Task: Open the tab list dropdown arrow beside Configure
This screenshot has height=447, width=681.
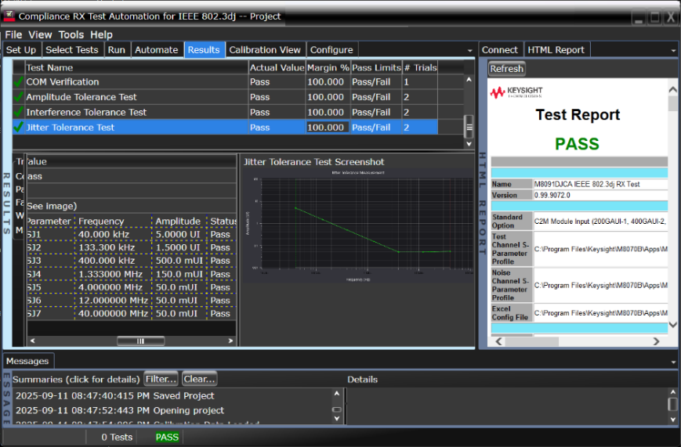Action: pos(470,50)
